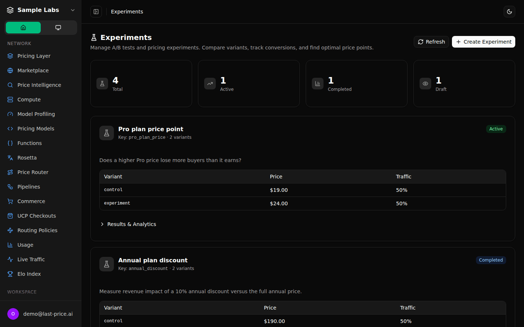
Task: Click the Price Intelligence magnifier icon
Action: tap(10, 85)
